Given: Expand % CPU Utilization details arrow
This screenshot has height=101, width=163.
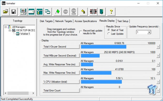Looking at the screenshot, I should [x=158, y=82].
